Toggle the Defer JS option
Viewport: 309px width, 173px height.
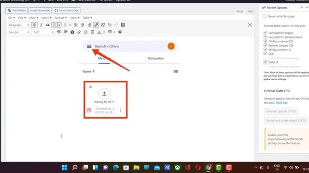265,62
